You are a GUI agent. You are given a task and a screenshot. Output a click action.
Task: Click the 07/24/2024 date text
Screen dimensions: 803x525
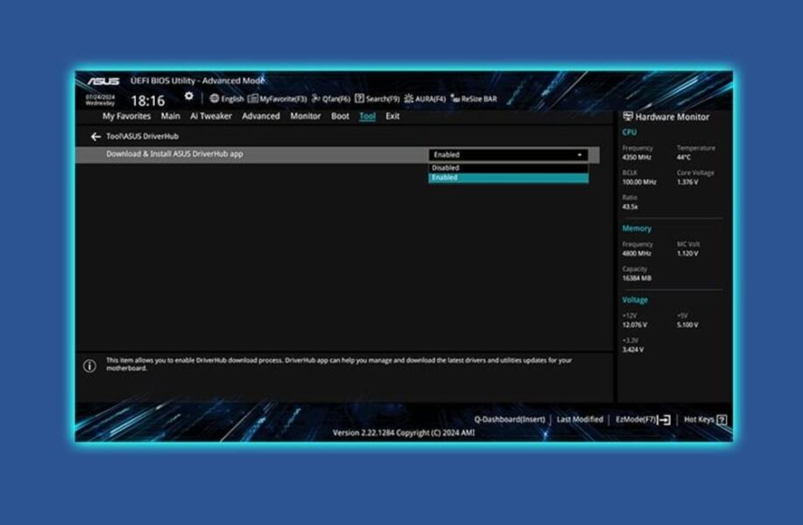pyautogui.click(x=101, y=97)
